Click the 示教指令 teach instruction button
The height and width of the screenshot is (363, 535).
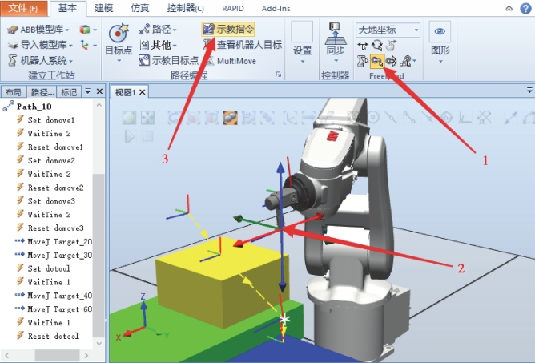point(228,30)
